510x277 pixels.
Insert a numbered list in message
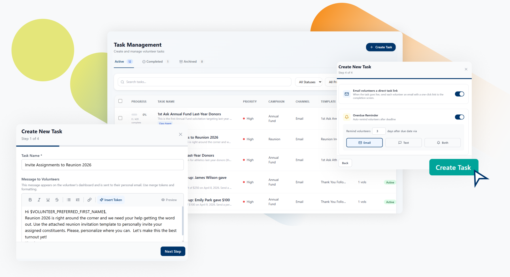pyautogui.click(x=78, y=200)
